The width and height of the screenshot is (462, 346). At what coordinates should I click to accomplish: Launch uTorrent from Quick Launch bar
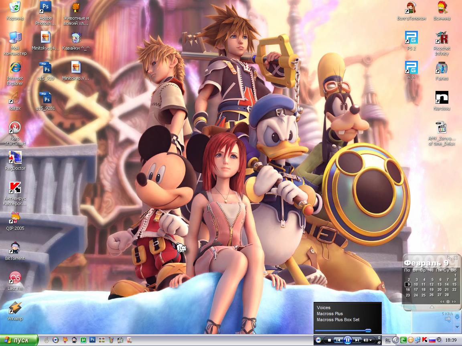pos(83,340)
